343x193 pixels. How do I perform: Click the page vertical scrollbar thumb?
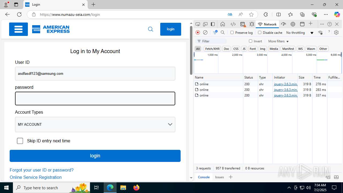(191, 50)
